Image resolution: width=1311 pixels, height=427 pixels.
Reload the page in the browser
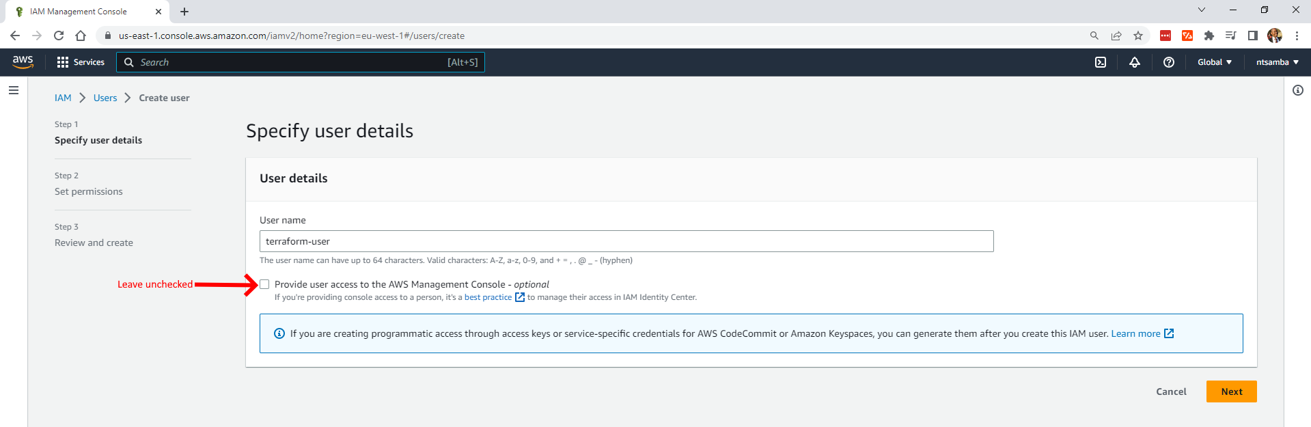(59, 36)
